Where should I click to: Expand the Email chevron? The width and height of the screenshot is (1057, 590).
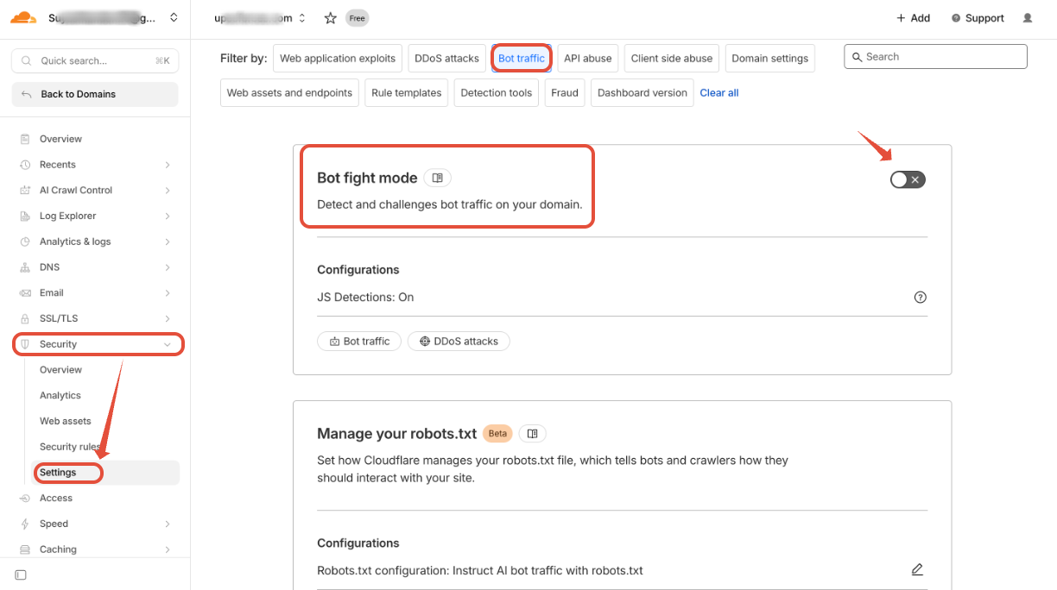(x=168, y=293)
